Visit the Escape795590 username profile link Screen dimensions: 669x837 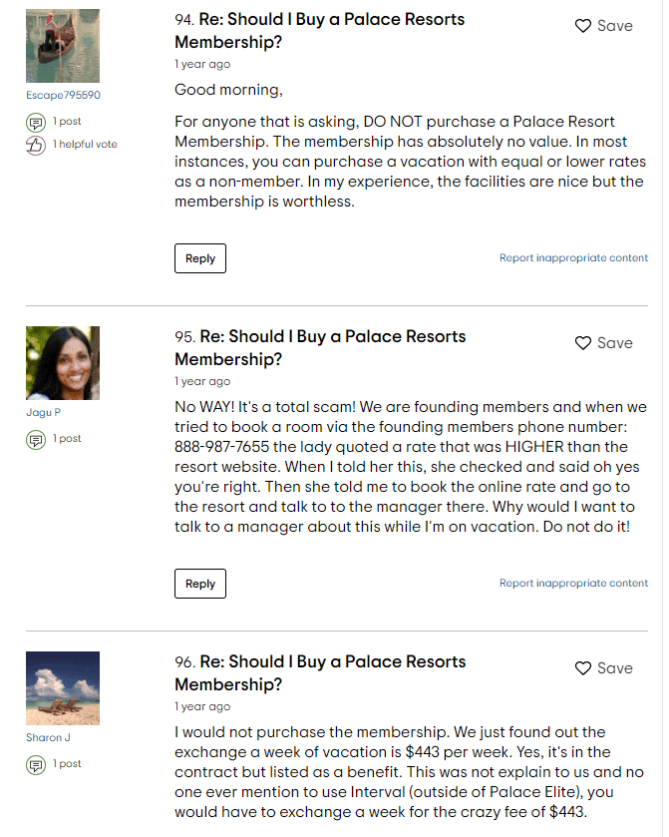click(63, 96)
